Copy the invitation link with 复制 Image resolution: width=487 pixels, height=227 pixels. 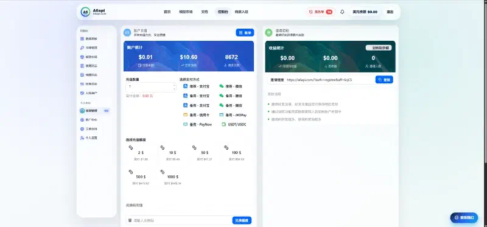[384, 80]
